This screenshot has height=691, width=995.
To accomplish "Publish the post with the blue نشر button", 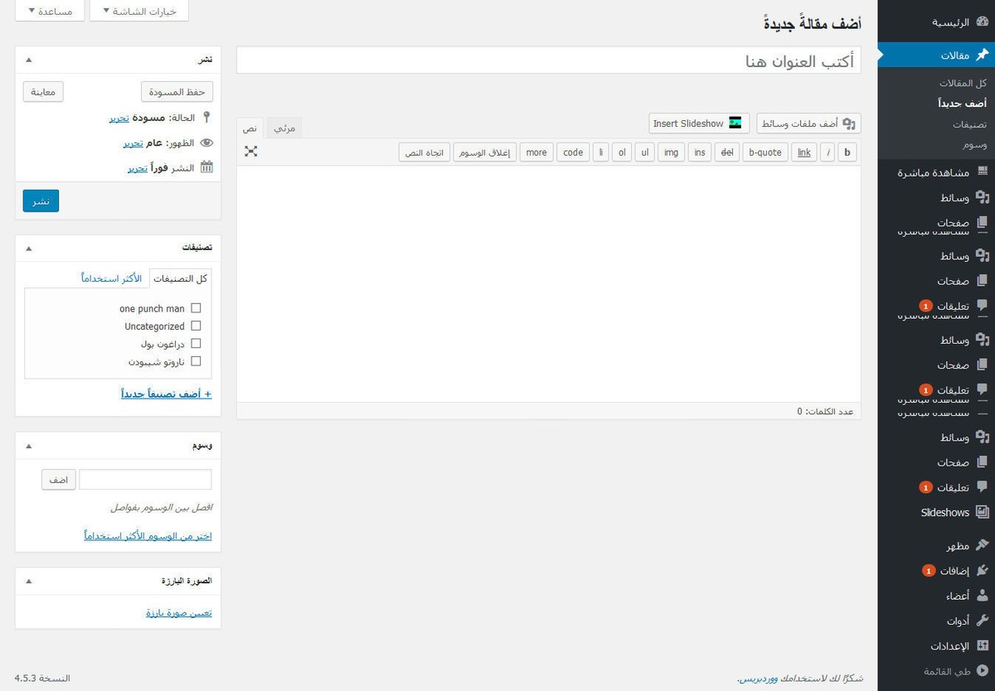I will click(x=41, y=201).
